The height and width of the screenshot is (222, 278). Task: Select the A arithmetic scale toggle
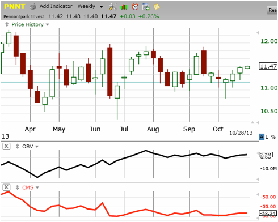(262, 137)
